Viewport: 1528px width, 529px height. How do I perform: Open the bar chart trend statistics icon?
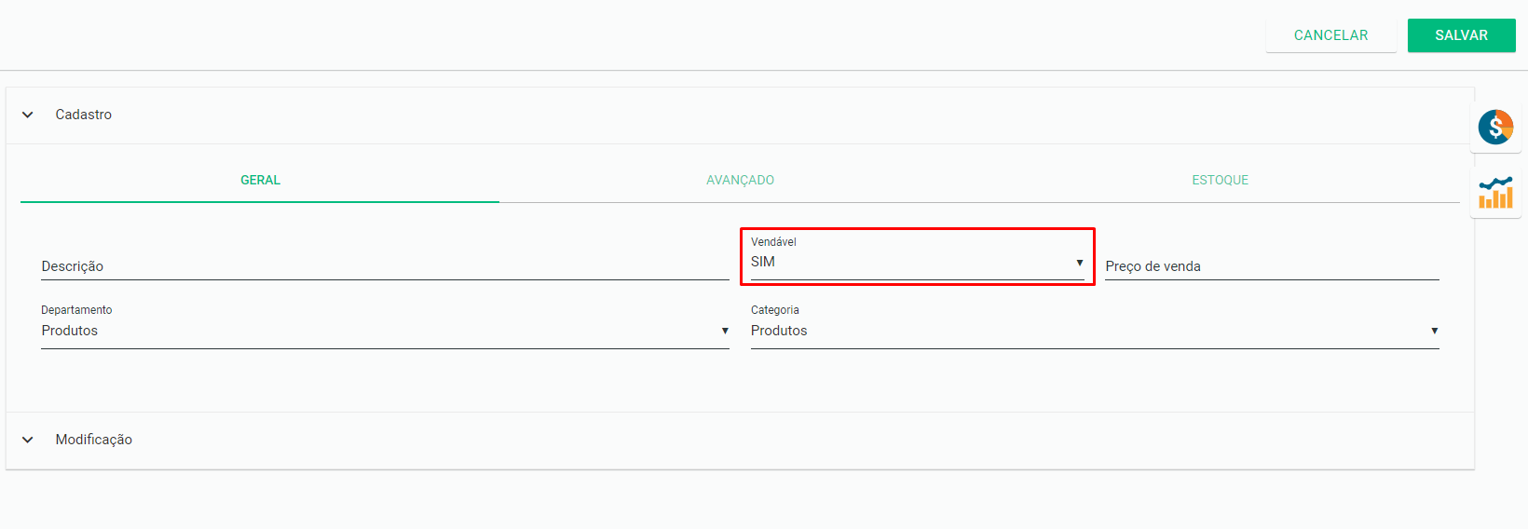click(x=1495, y=193)
